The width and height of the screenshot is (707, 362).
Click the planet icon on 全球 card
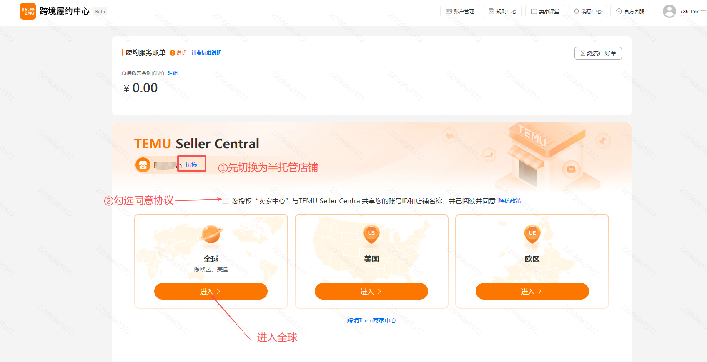click(x=211, y=235)
